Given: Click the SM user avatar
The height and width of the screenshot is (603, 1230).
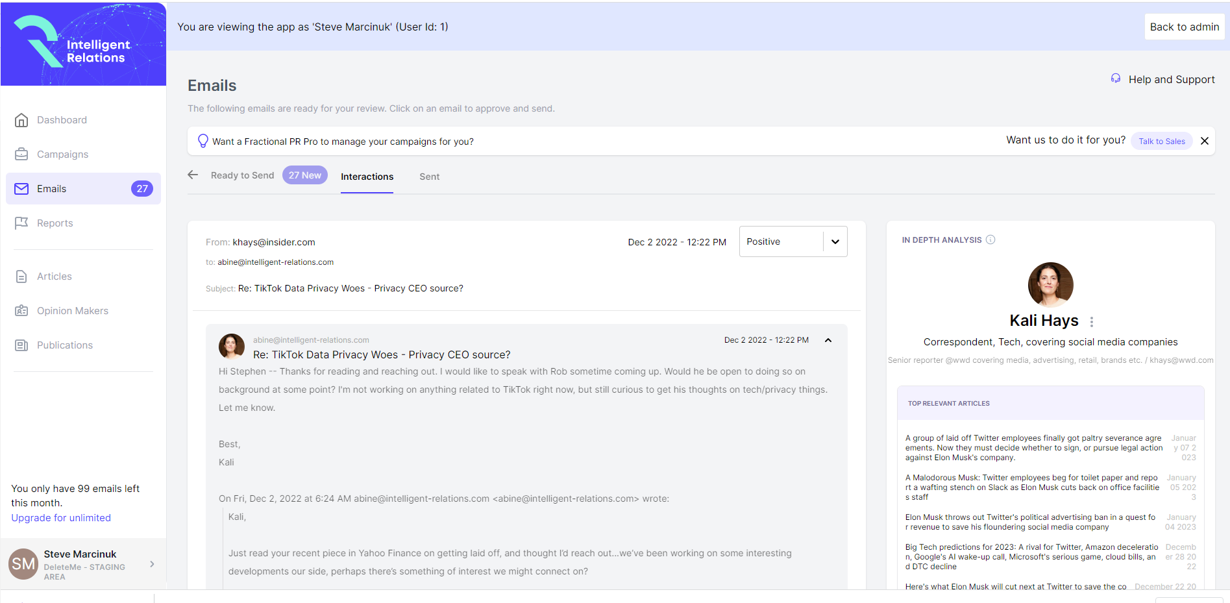Looking at the screenshot, I should (x=23, y=564).
